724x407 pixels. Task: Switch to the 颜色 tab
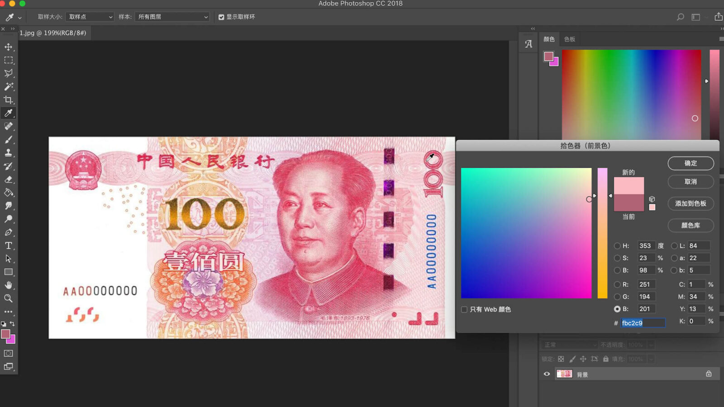pos(549,39)
